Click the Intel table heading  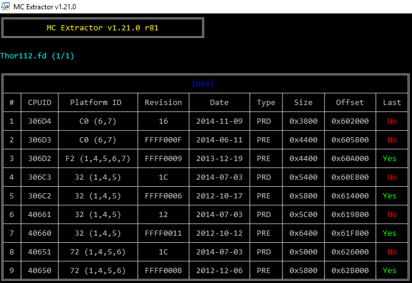(202, 84)
